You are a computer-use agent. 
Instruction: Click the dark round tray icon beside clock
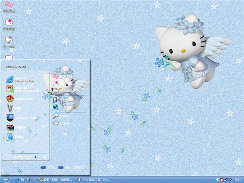[230, 180]
